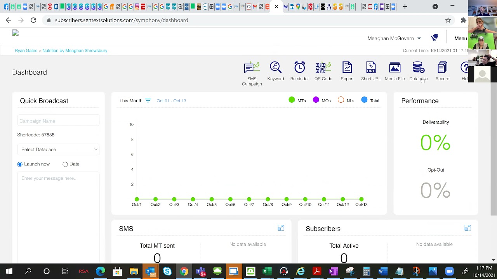Close the active browser tab
The width and height of the screenshot is (497, 279).
pyautogui.click(x=276, y=7)
